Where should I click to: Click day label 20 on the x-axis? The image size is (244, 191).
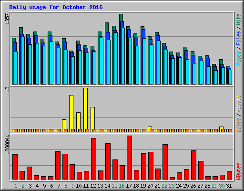[150, 186]
